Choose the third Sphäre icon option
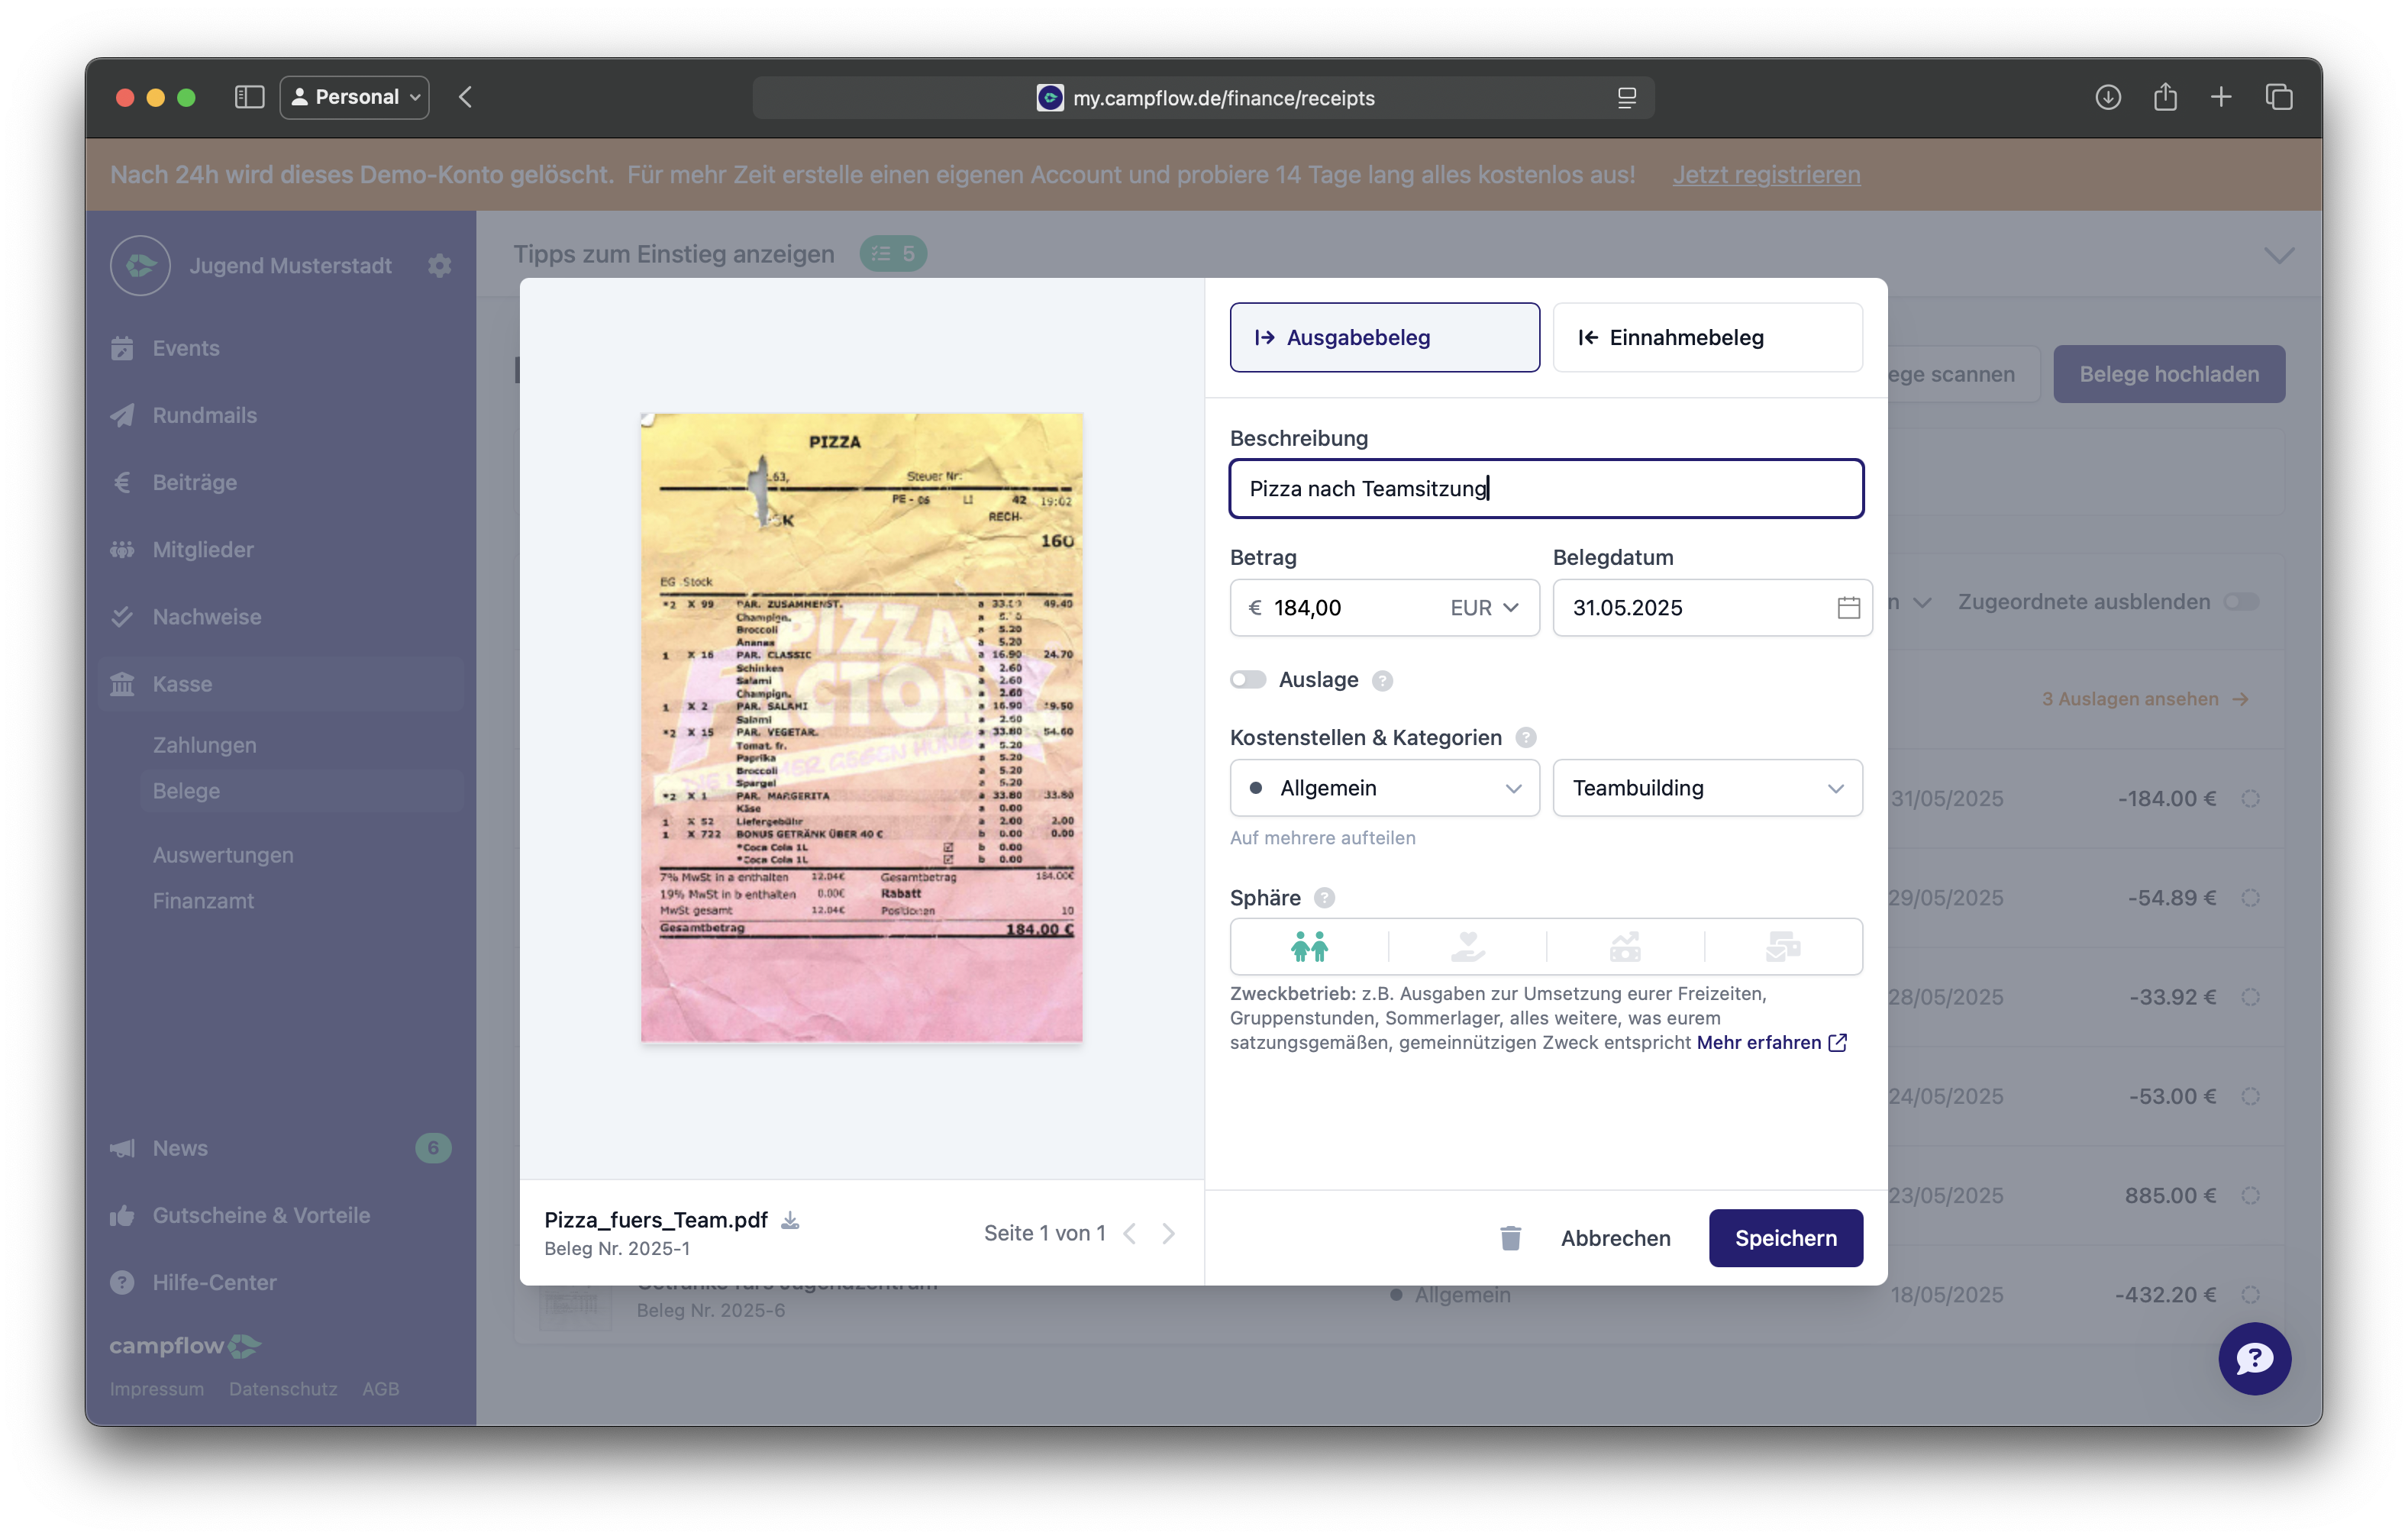 1625,946
